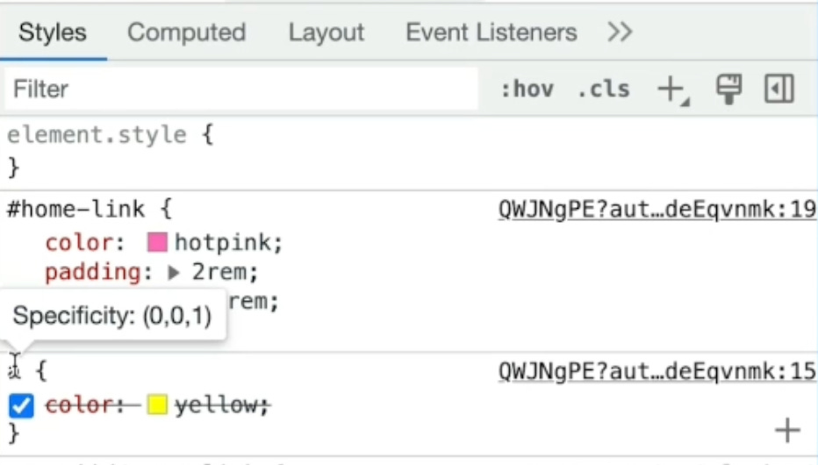Expand the padding shorthand triangle
The height and width of the screenshot is (465, 818).
point(174,273)
